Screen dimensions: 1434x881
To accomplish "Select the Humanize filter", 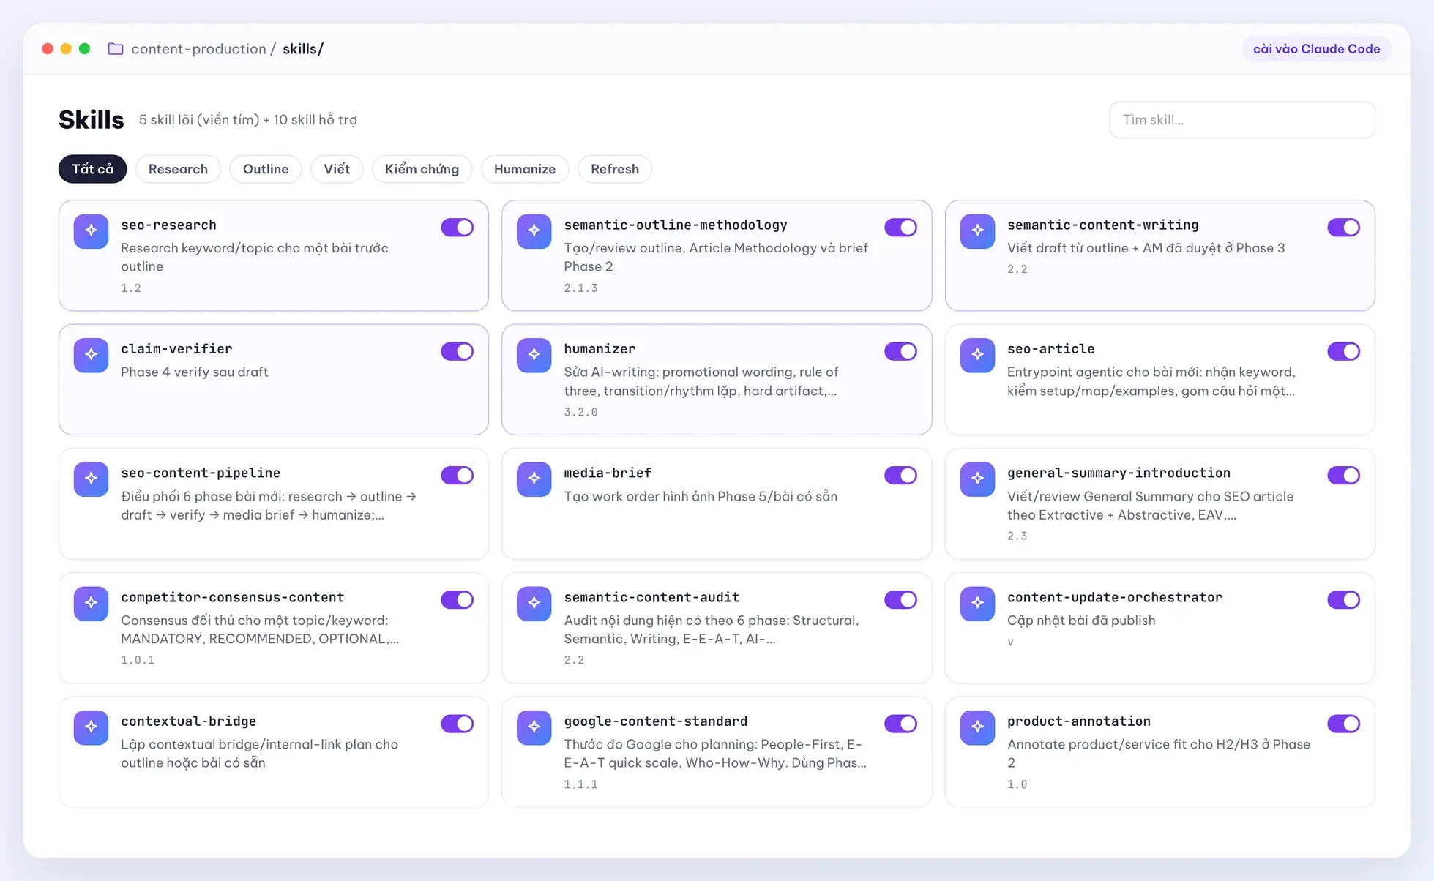I will pyautogui.click(x=525, y=169).
